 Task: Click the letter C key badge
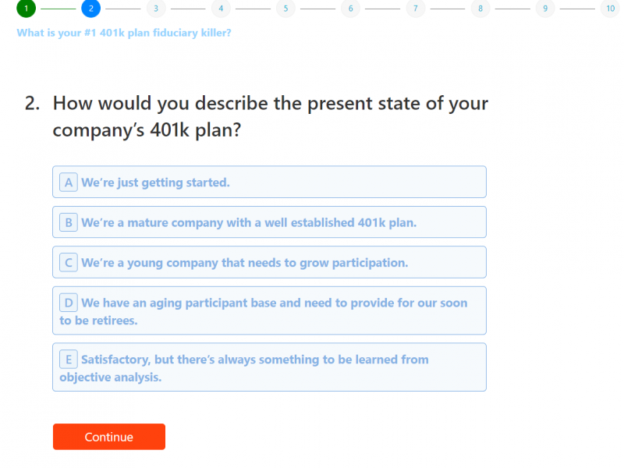[x=69, y=263]
